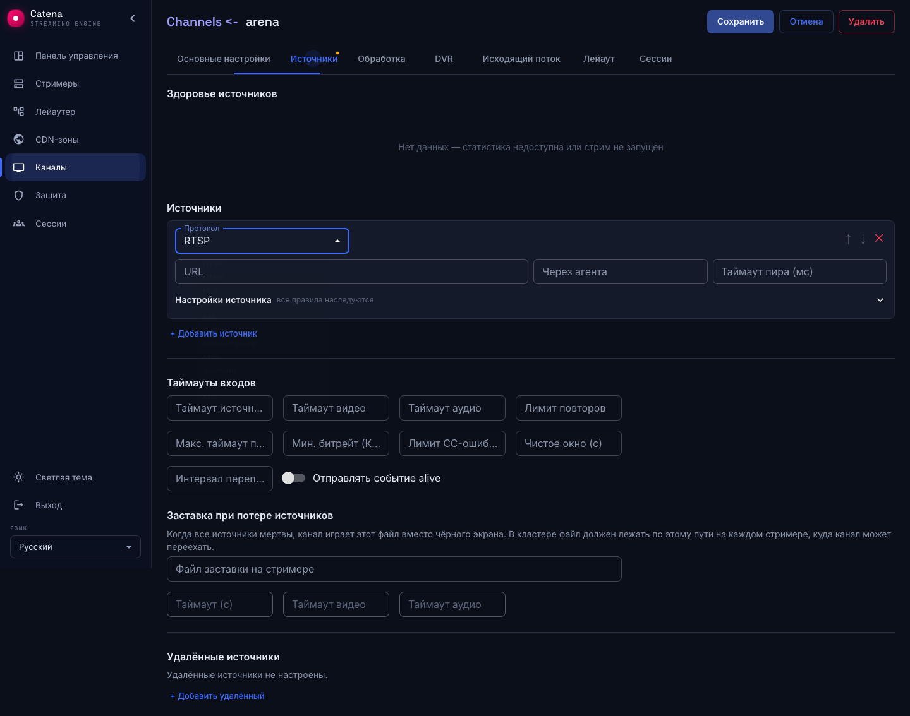Click the Отмена button
This screenshot has height=716, width=910.
click(806, 21)
